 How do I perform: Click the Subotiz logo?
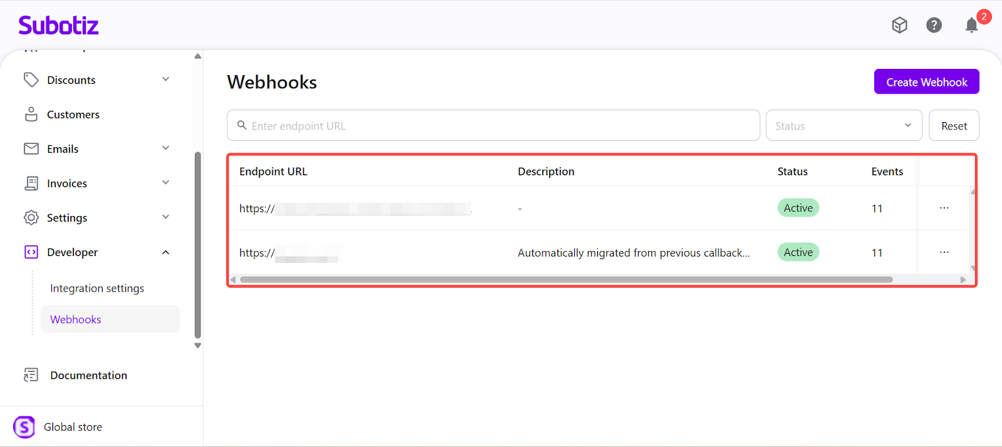(58, 26)
